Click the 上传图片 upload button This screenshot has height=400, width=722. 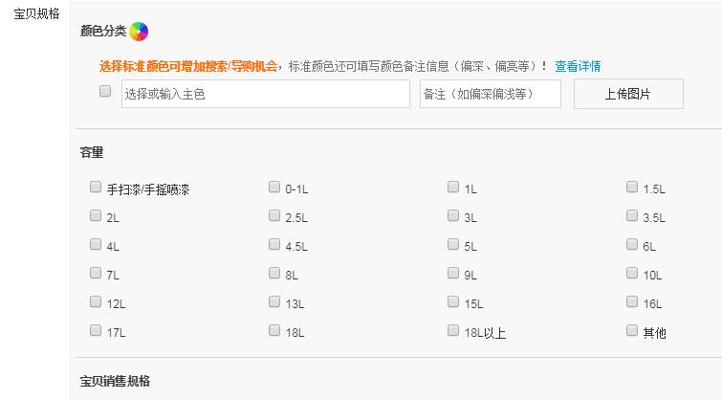point(628,94)
